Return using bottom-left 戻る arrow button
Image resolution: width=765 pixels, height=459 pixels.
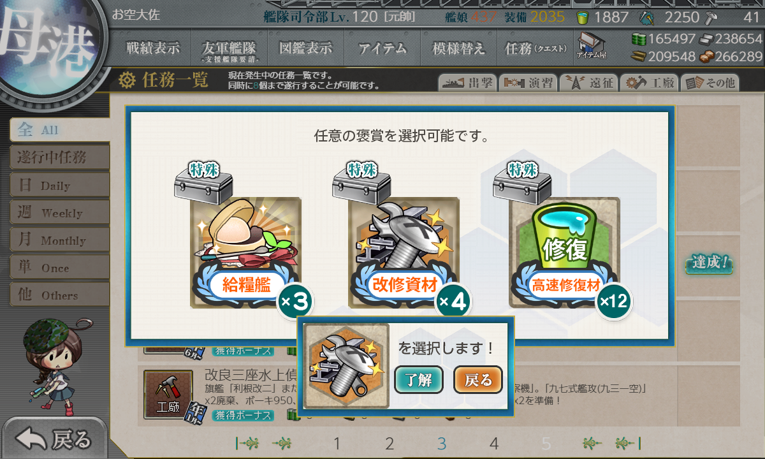[x=54, y=439]
